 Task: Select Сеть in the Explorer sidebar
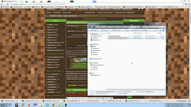click(x=92, y=73)
